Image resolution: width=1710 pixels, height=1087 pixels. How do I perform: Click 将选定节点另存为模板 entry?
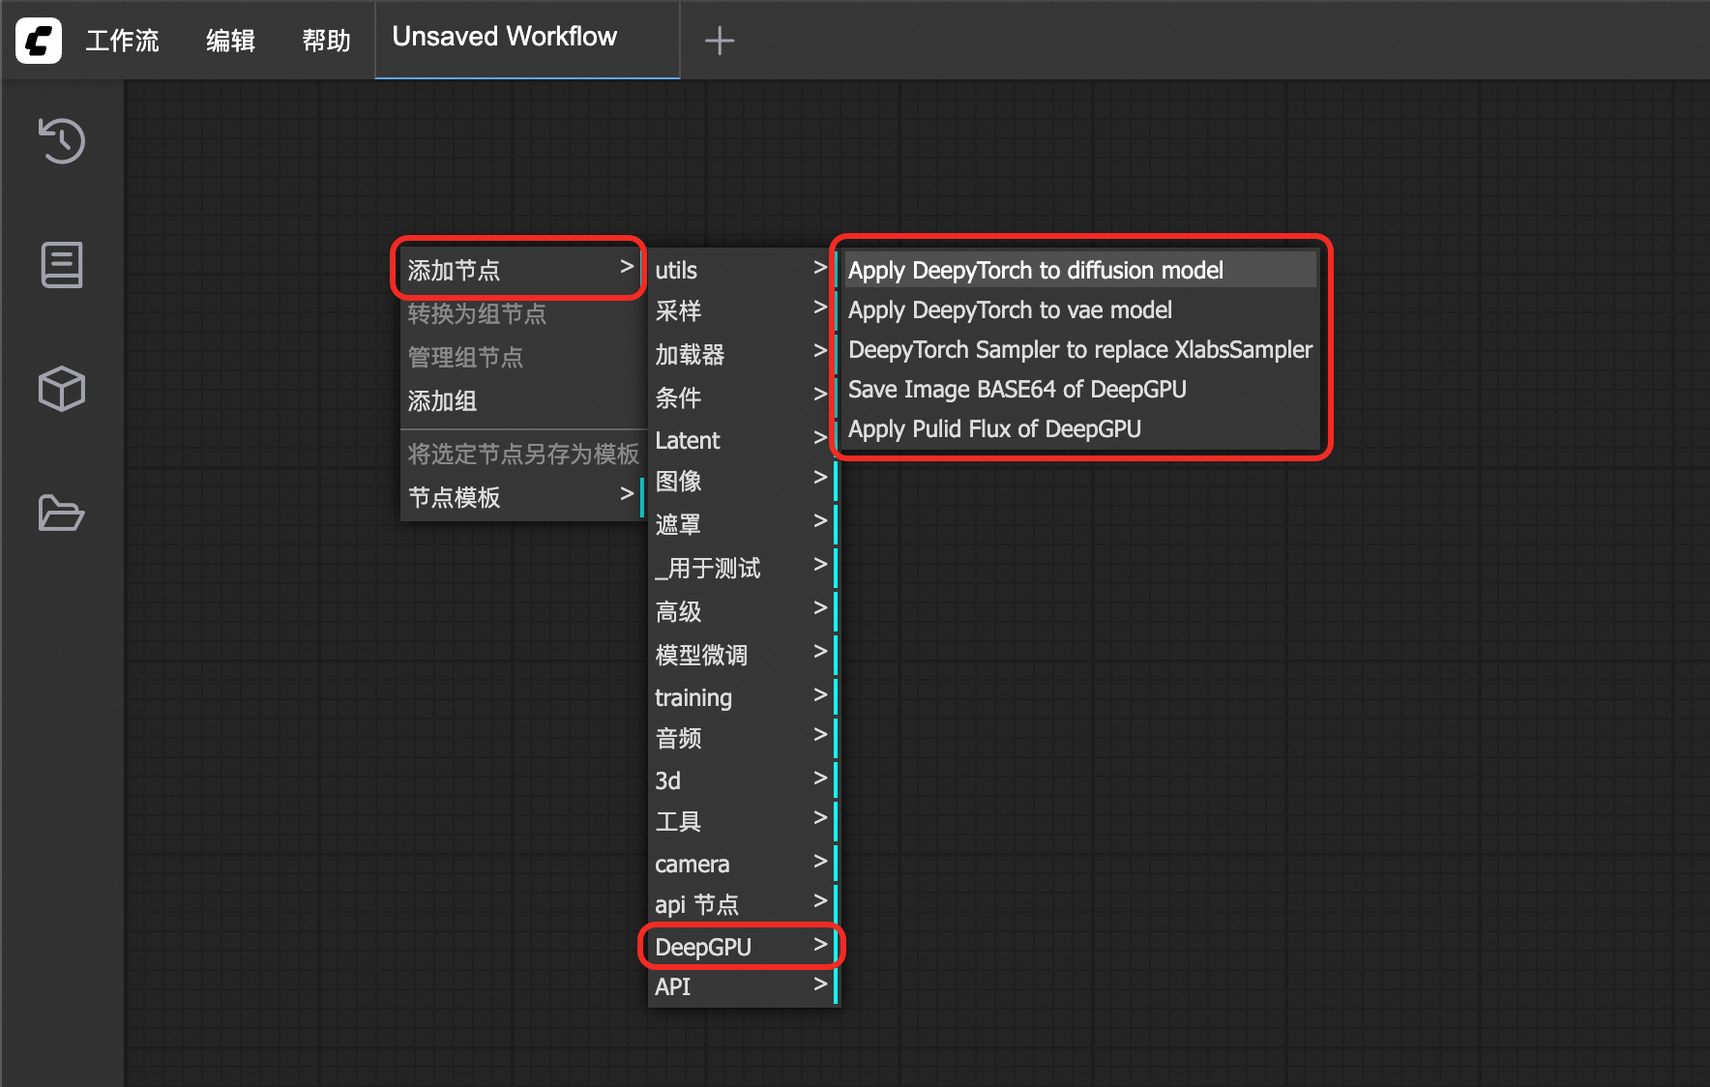522,454
